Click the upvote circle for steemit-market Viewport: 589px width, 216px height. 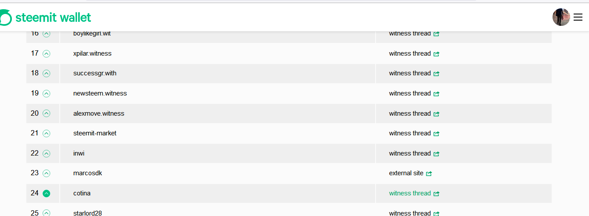point(47,133)
